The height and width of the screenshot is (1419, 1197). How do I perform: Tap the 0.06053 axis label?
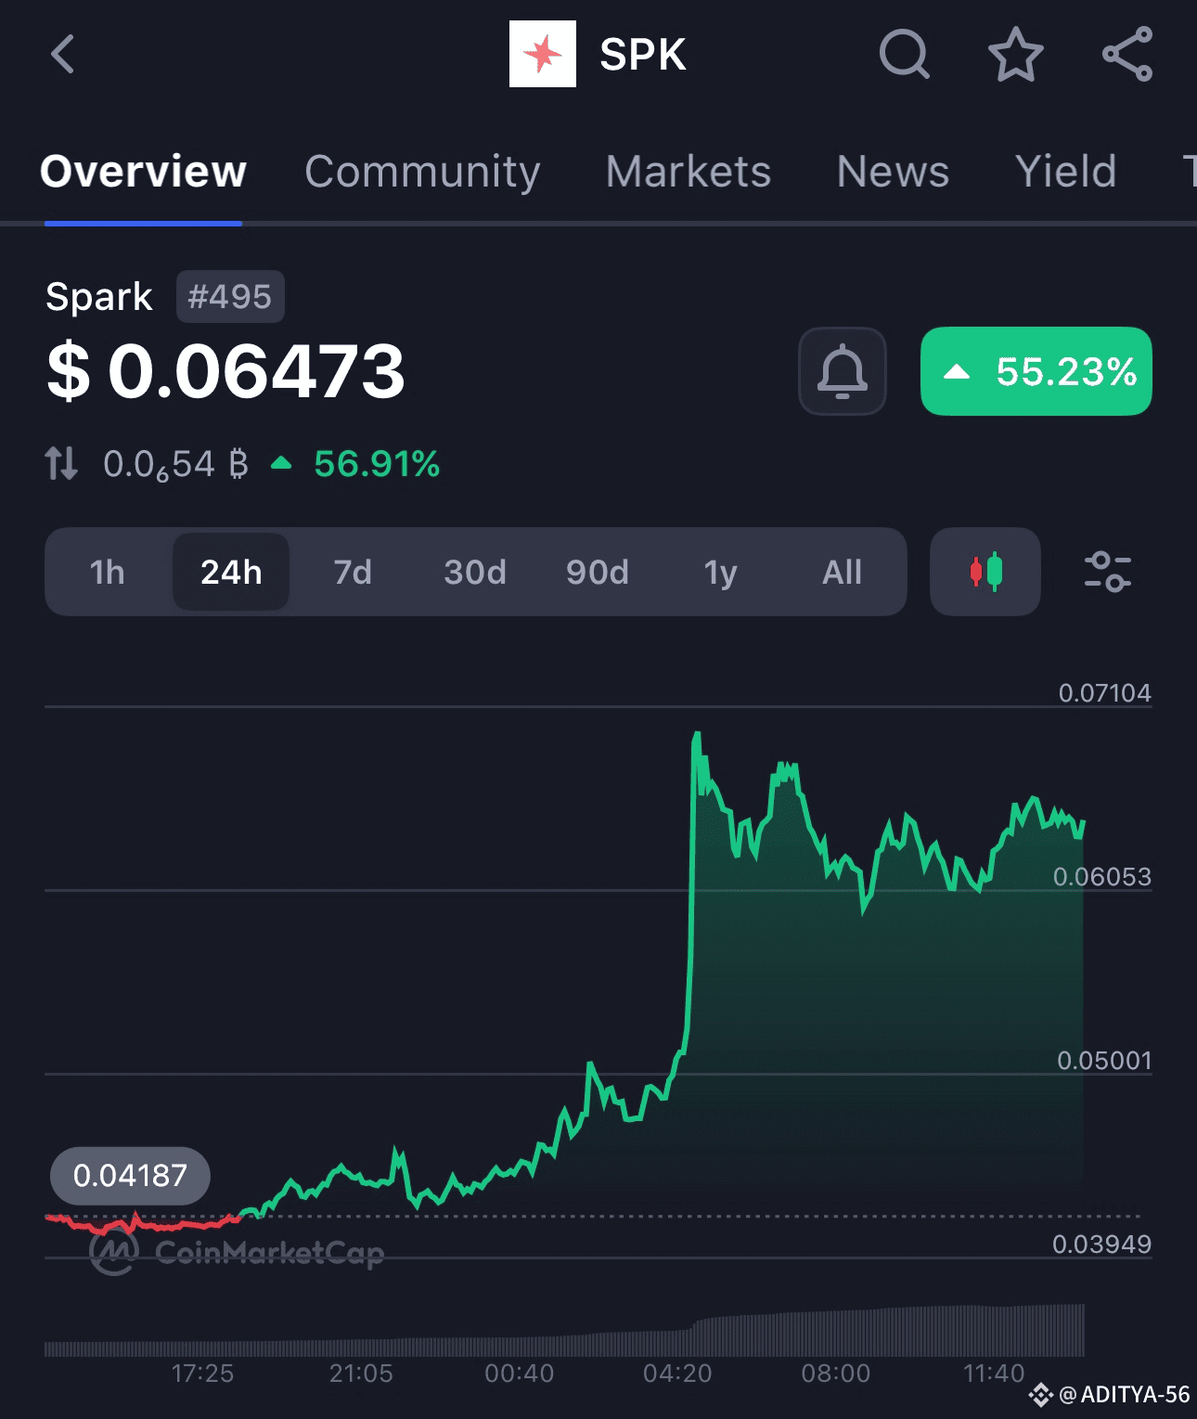coord(1102,876)
